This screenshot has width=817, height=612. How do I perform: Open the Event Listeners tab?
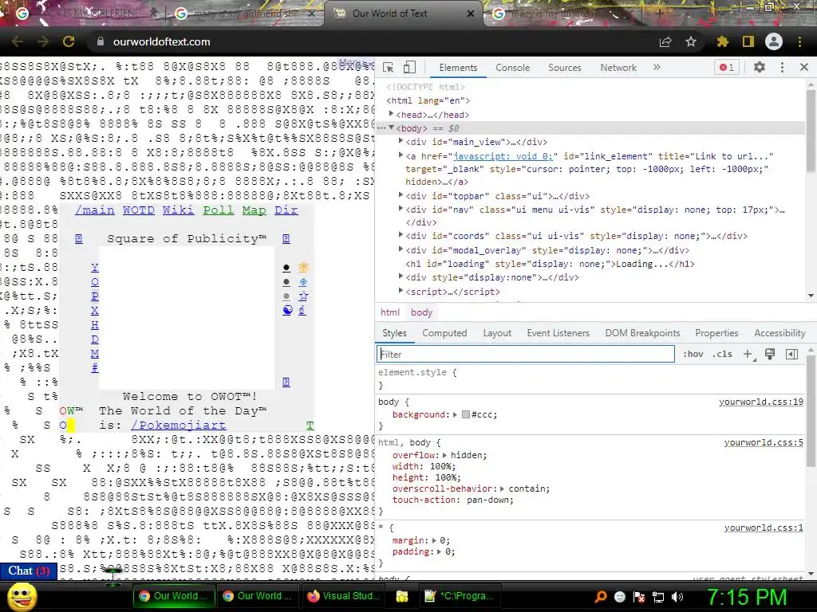558,333
